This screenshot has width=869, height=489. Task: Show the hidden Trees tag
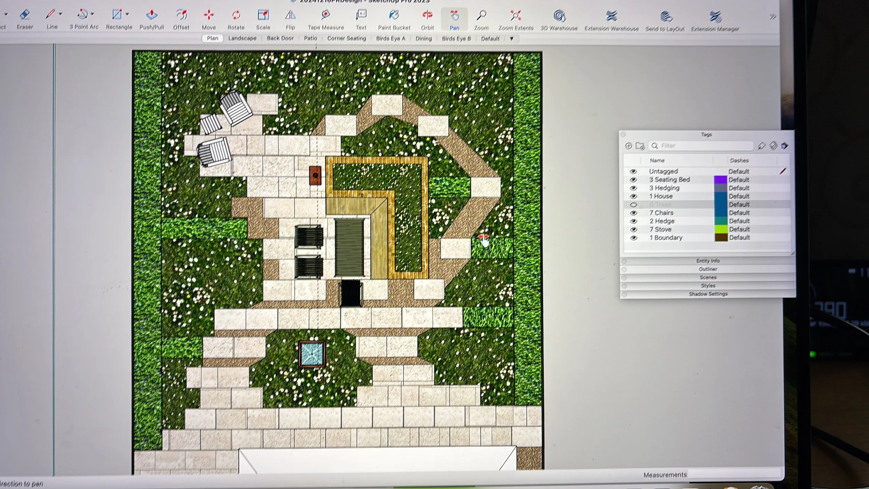click(633, 205)
